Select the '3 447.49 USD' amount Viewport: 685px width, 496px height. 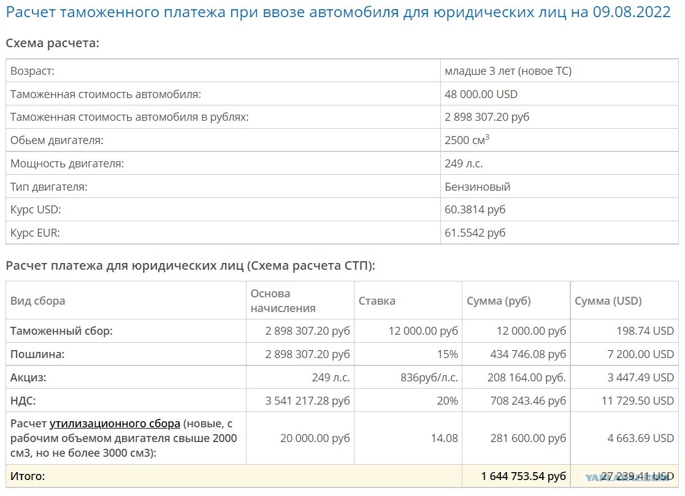tap(640, 378)
